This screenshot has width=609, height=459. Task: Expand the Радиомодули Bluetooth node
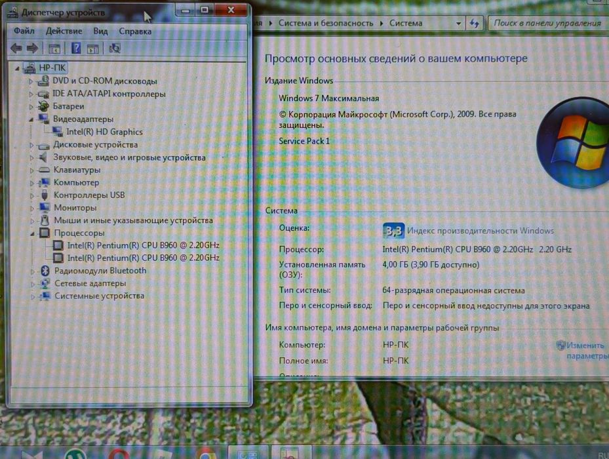click(33, 271)
